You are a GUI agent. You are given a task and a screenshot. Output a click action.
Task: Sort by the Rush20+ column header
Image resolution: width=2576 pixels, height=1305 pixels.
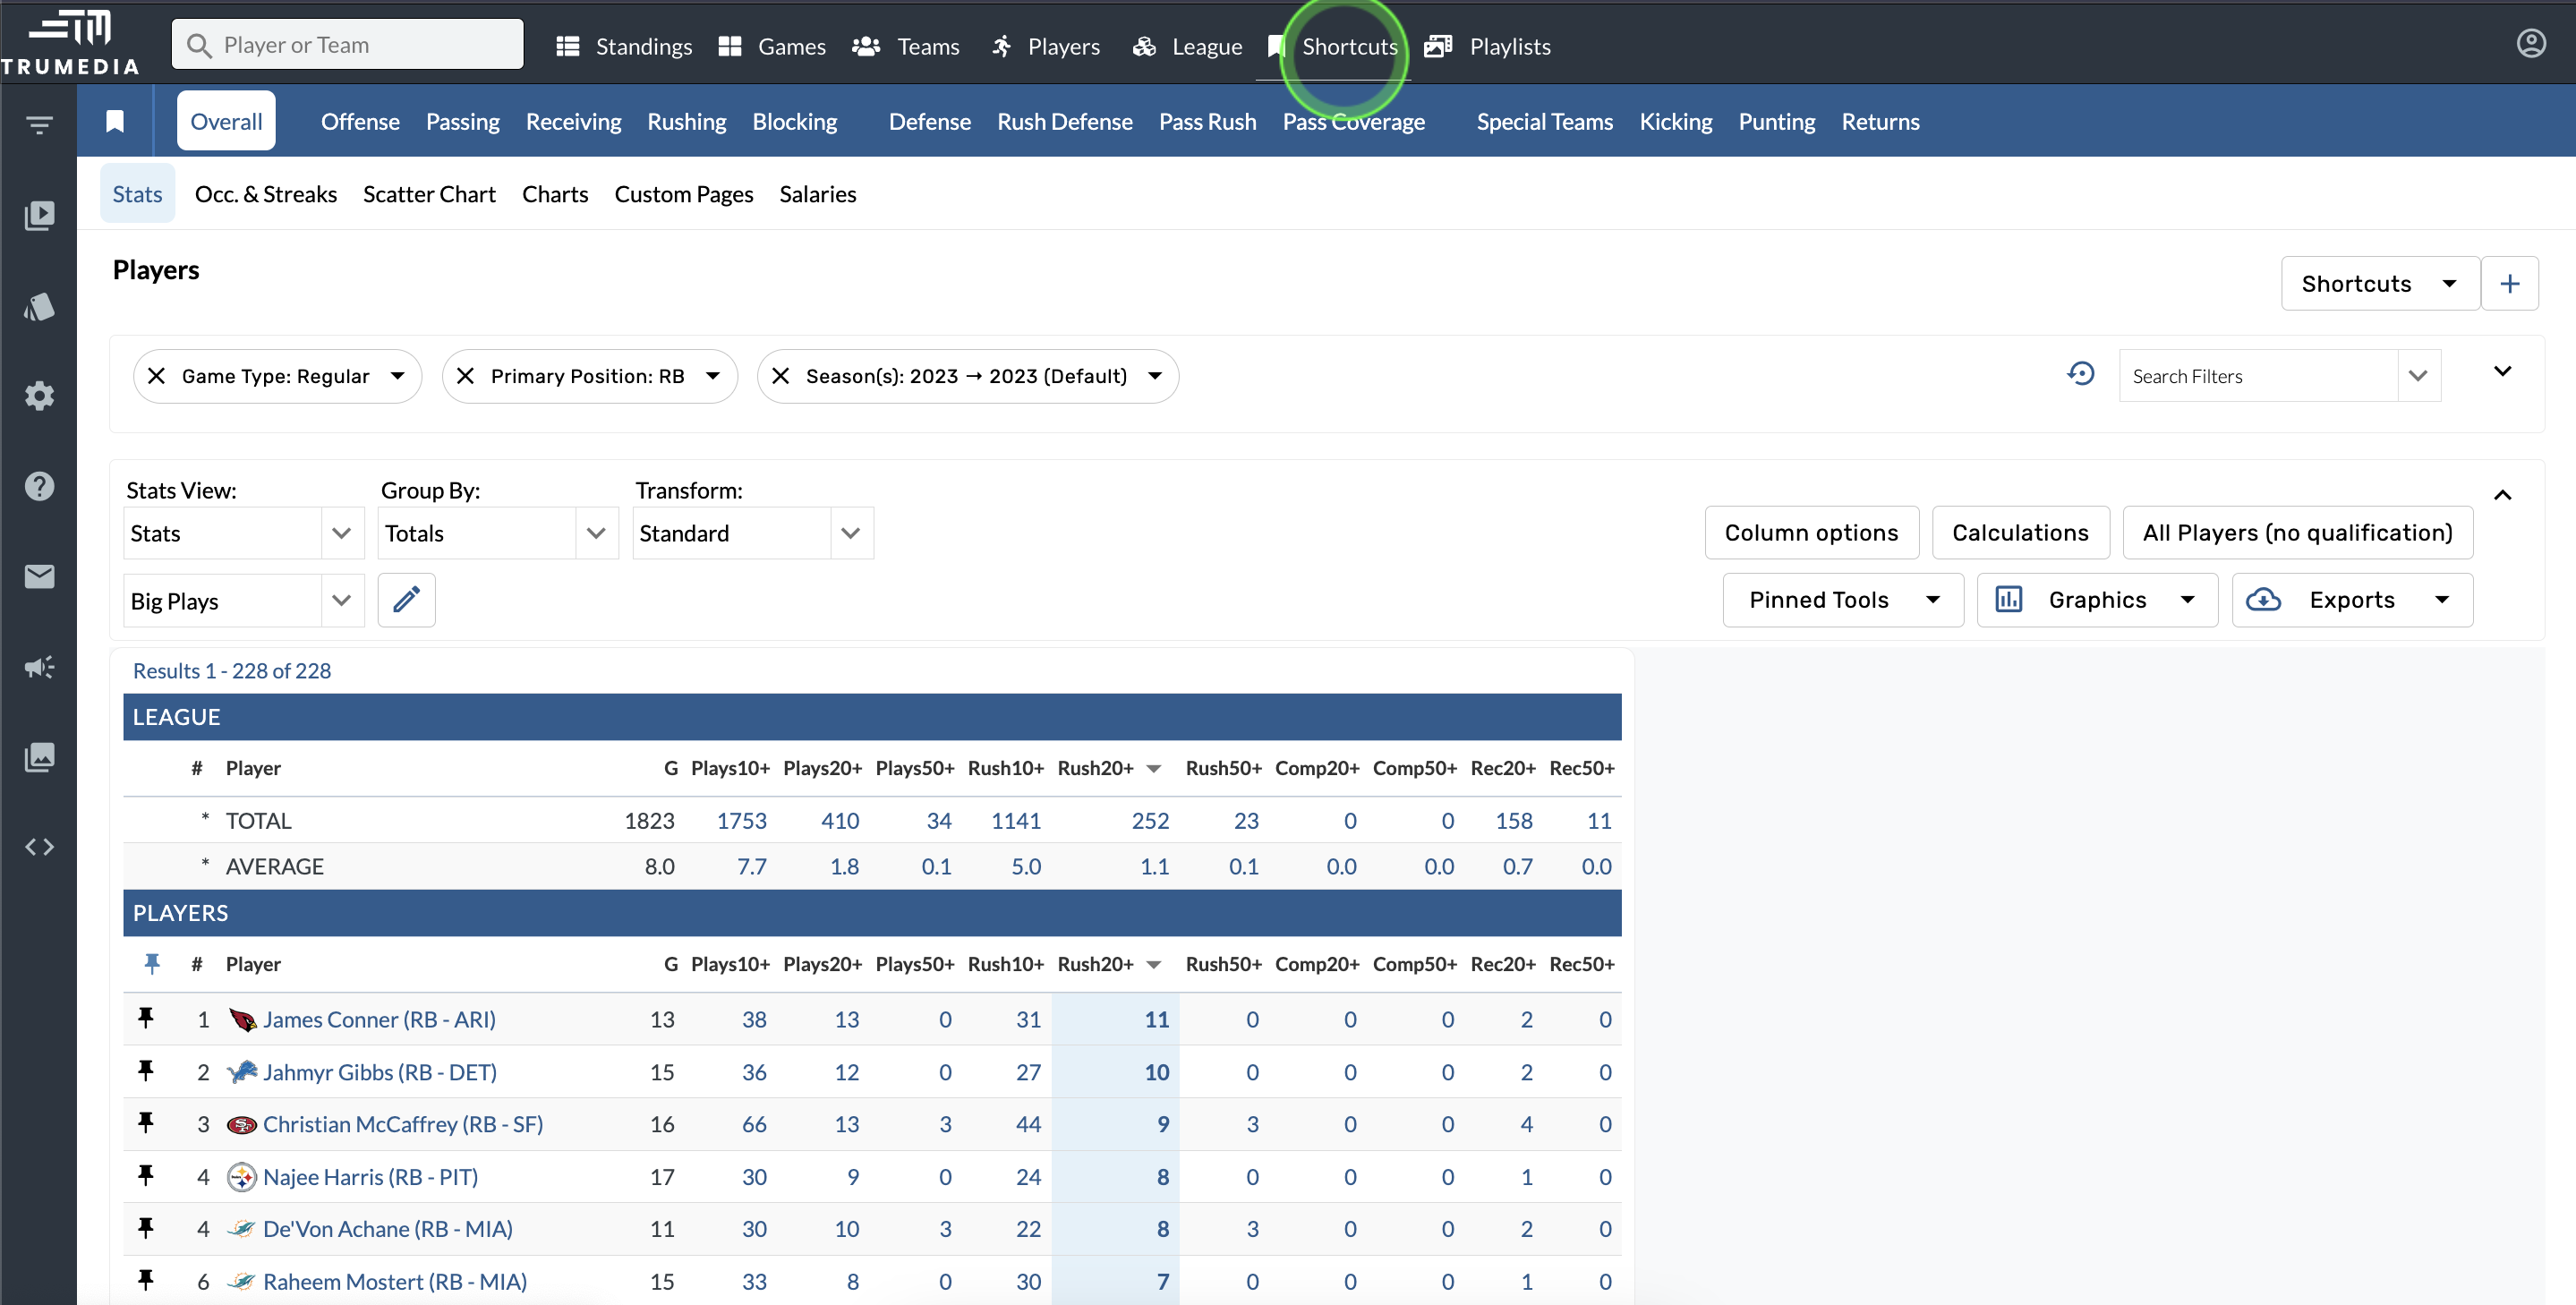(x=1095, y=964)
